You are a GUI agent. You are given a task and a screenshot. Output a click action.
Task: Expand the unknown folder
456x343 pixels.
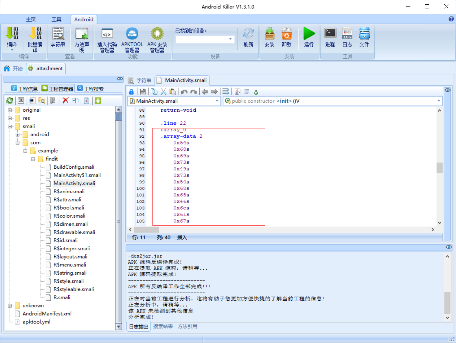pos(10,306)
